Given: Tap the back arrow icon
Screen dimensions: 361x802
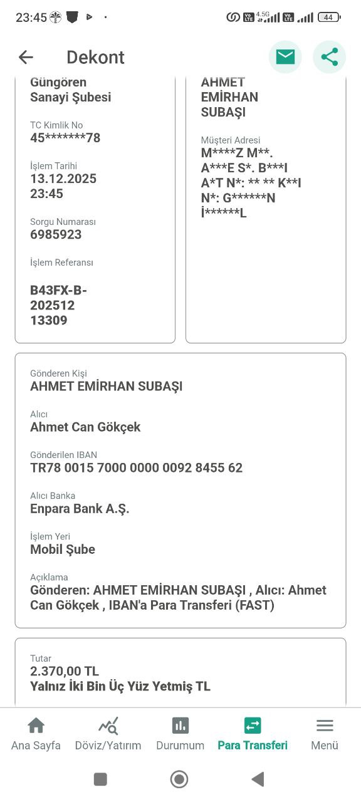Looking at the screenshot, I should pos(26,57).
